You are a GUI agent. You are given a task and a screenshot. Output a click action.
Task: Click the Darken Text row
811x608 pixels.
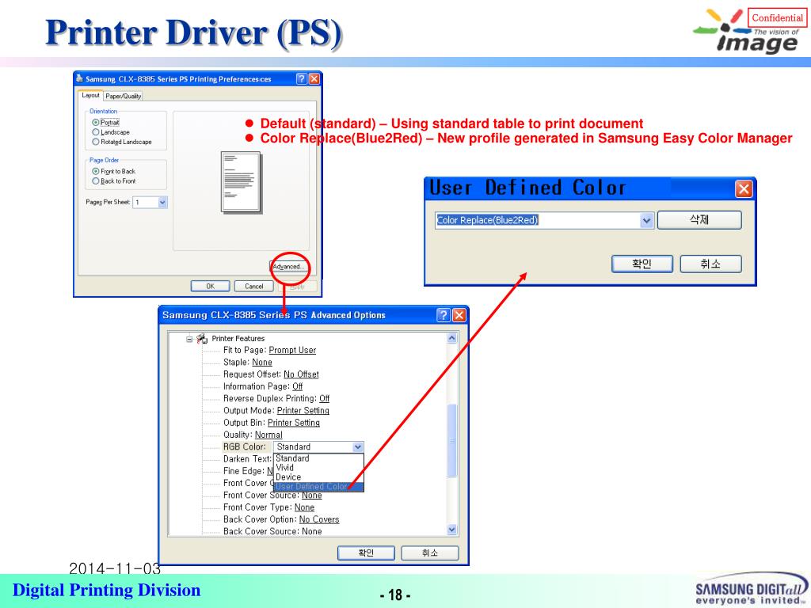pyautogui.click(x=247, y=459)
